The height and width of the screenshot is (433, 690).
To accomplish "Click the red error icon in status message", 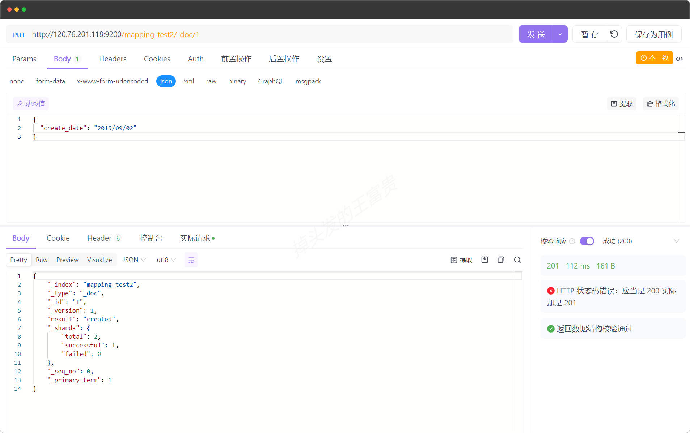I will [x=551, y=291].
